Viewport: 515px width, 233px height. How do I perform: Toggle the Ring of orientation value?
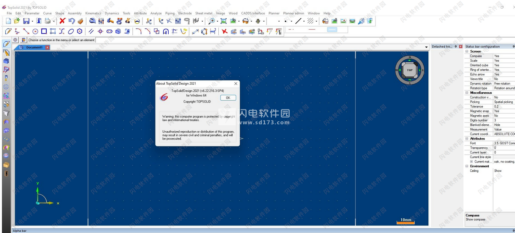click(504, 70)
